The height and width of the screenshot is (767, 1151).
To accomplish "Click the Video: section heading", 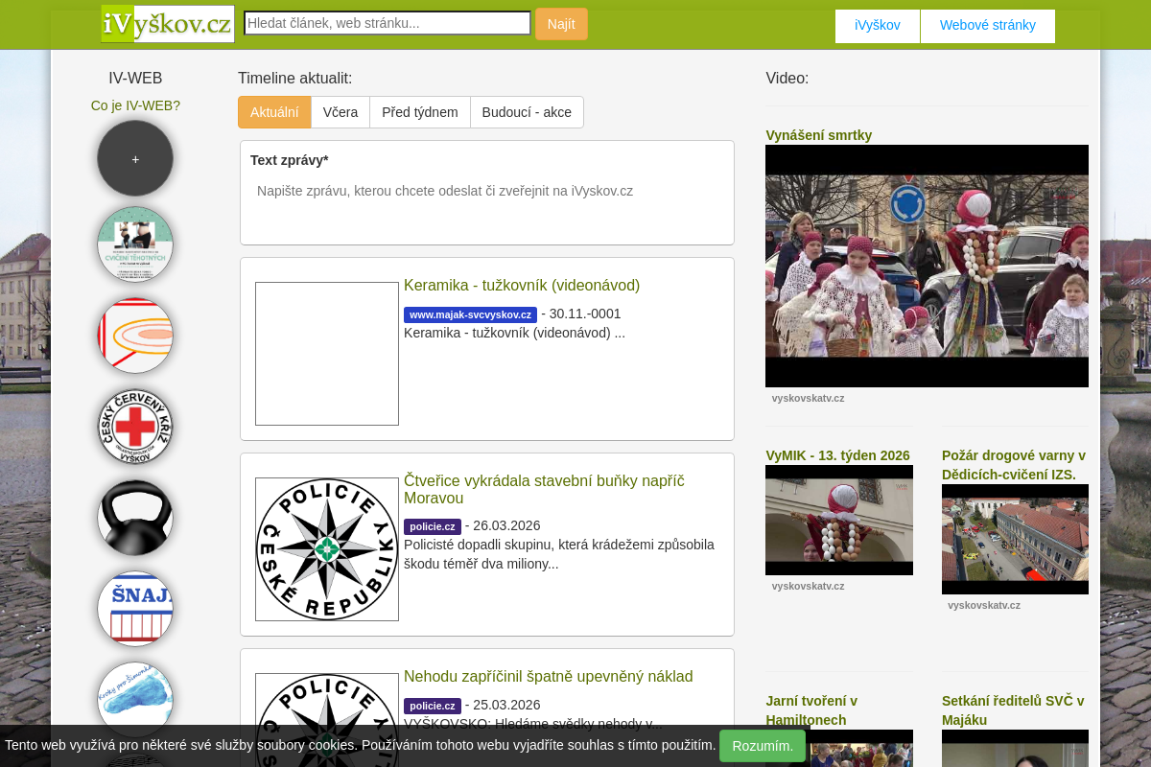I will [787, 79].
